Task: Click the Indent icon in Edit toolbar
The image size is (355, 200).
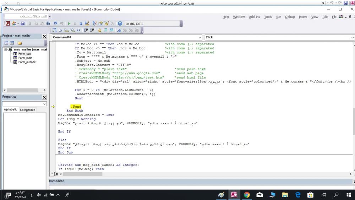Action: point(86,30)
